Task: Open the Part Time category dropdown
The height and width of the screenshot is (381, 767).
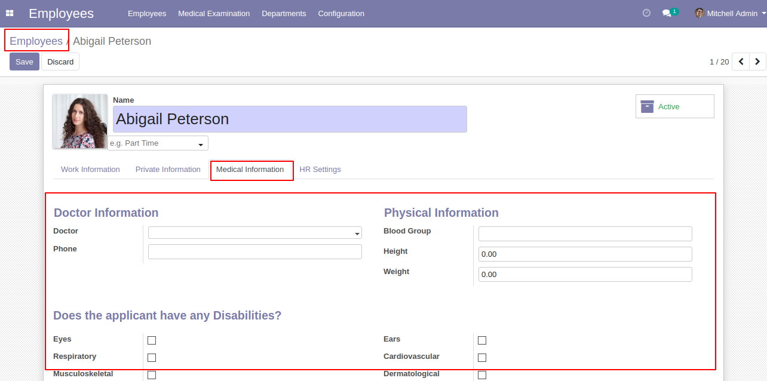Action: point(158,143)
